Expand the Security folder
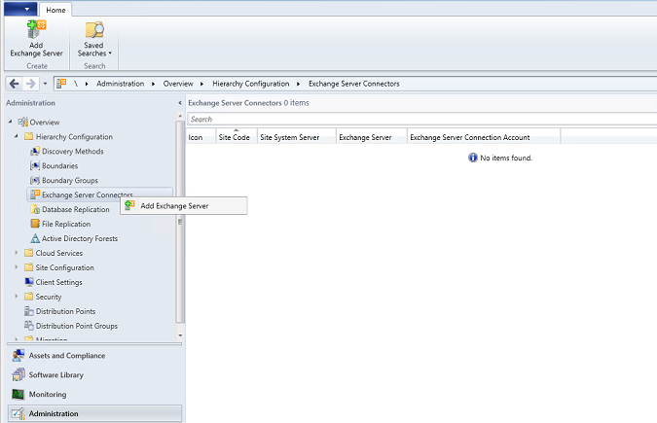This screenshot has width=657, height=423. [x=17, y=296]
